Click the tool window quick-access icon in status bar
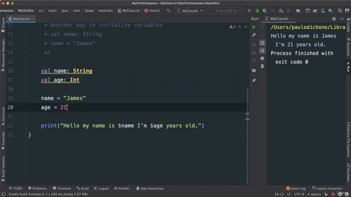Image resolution: width=351 pixels, height=197 pixels. (3, 194)
